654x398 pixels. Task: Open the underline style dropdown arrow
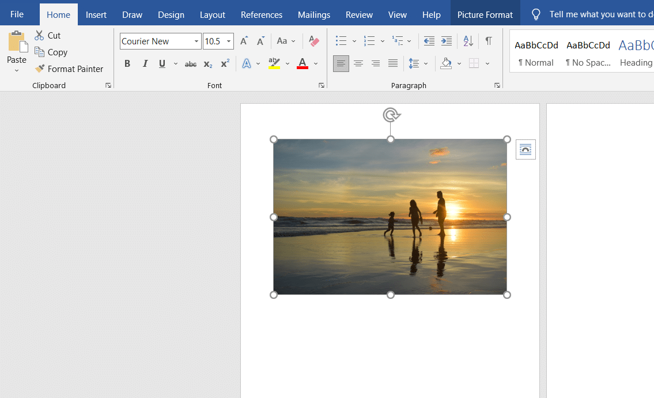point(176,64)
